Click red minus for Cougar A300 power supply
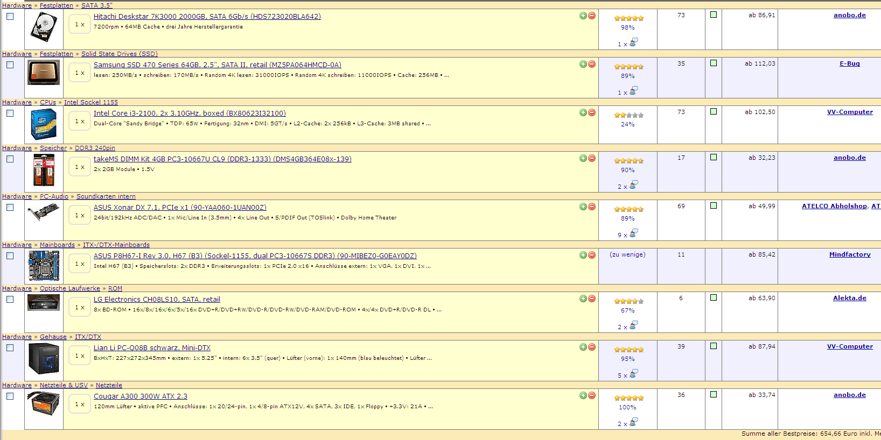Image resolution: width=881 pixels, height=440 pixels. click(592, 395)
